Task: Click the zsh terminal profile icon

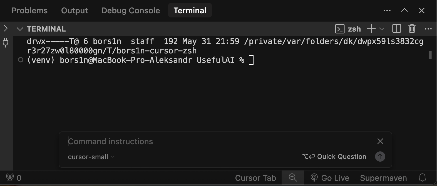Action: pyautogui.click(x=340, y=29)
